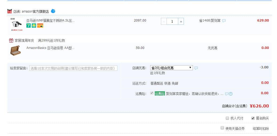The width and height of the screenshot is (277, 136).
Task: Click the -3.00 store discount amount
Action: pos(264,67)
